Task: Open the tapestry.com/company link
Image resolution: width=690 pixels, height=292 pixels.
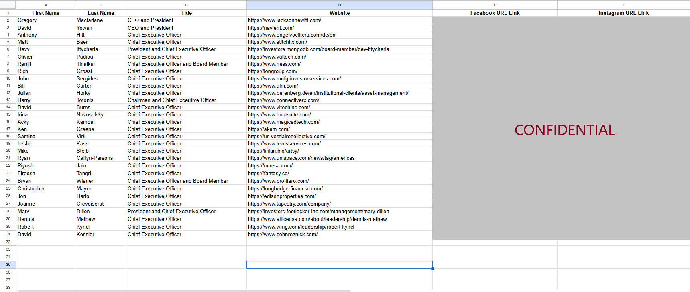Action: point(289,204)
